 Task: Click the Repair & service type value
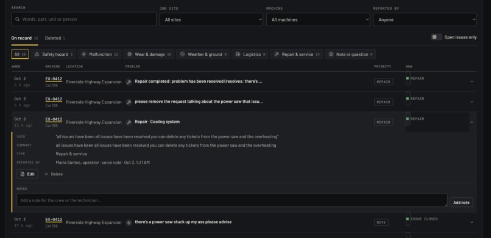point(71,154)
